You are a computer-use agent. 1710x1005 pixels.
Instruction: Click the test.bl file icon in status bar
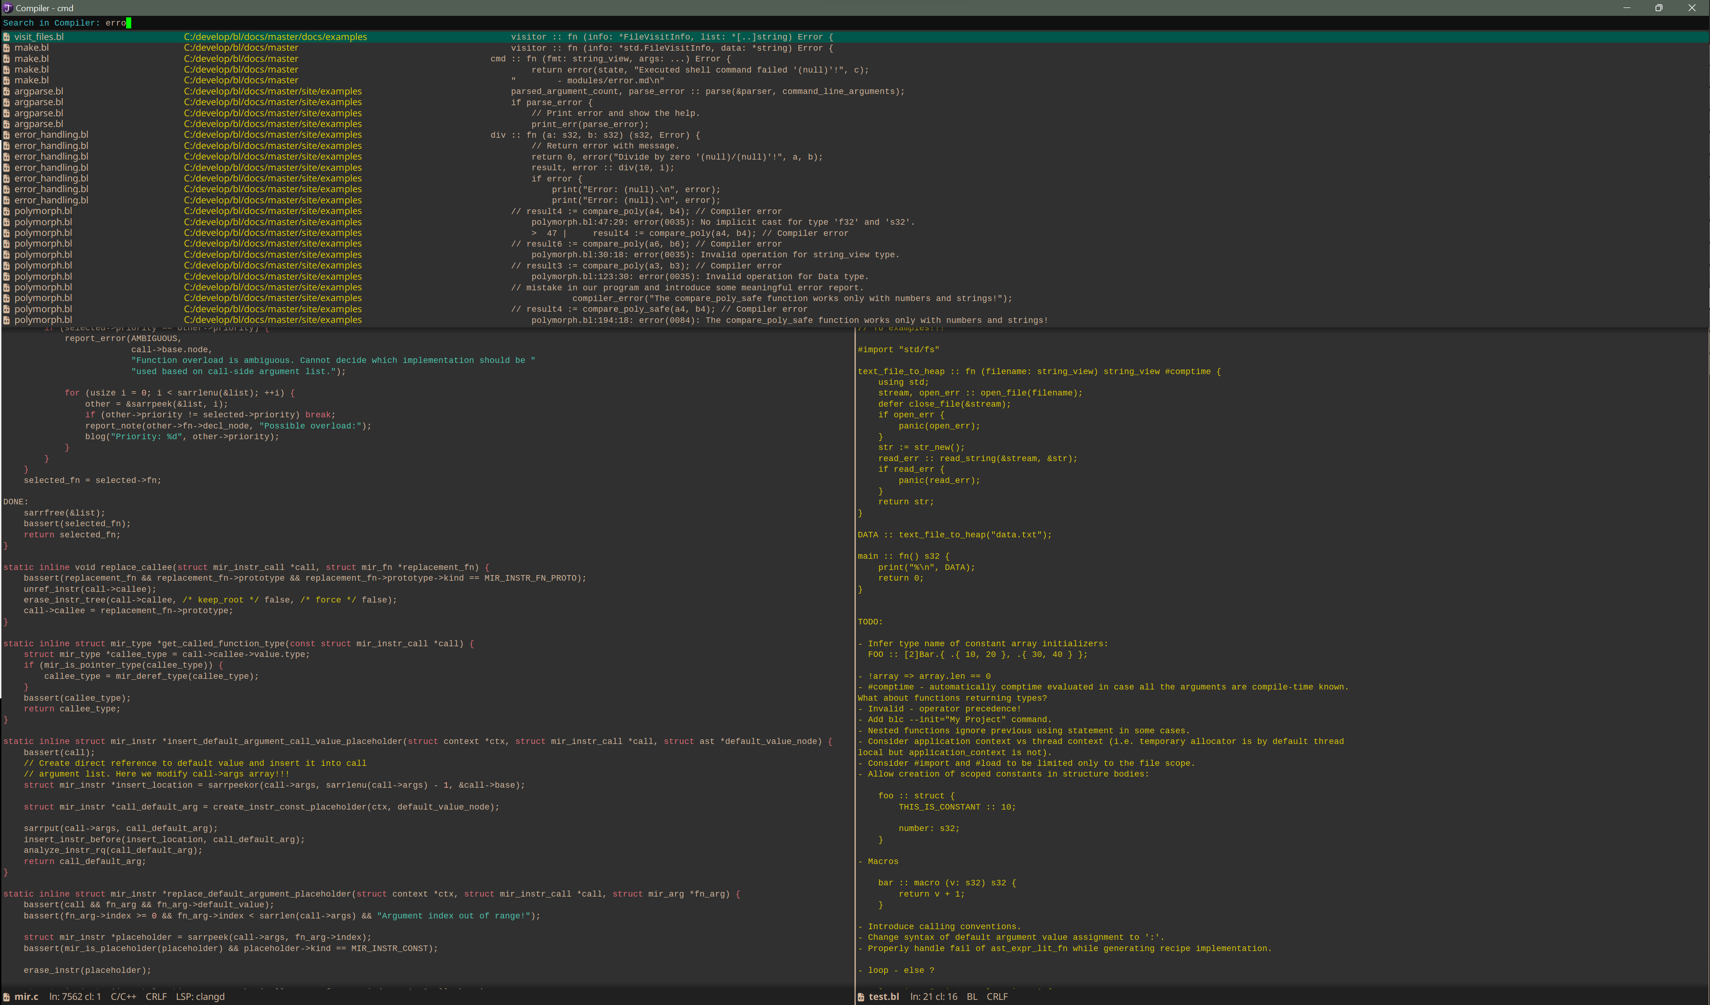point(861,996)
